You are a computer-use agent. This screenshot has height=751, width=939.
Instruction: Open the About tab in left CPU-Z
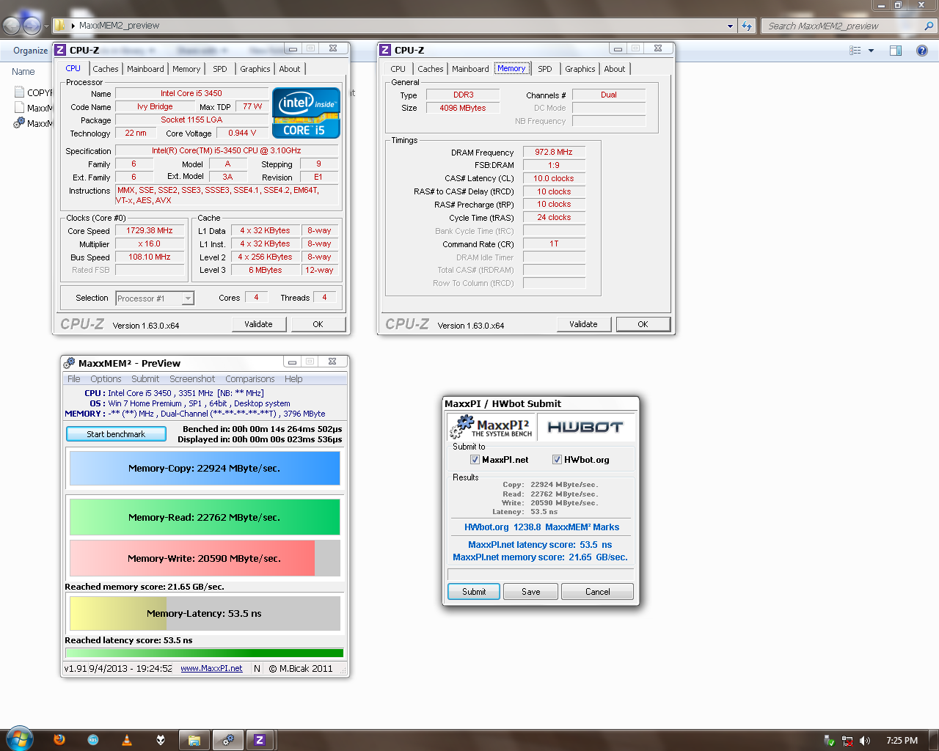(290, 69)
